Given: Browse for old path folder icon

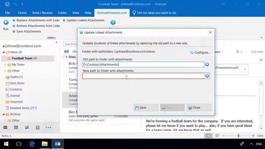Looking at the screenshot, I should (207, 65).
